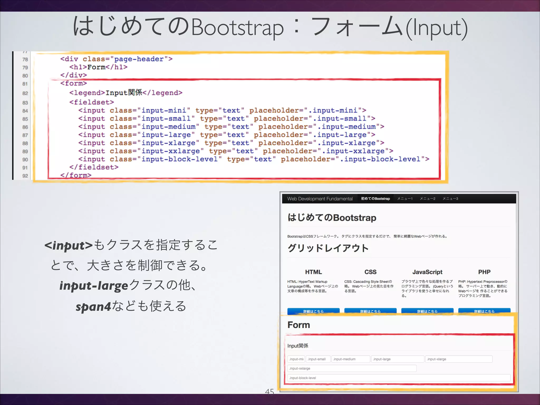The image size is (540, 405).
Task: Focus the .input-block-level text field
Action: pyautogui.click(x=399, y=378)
